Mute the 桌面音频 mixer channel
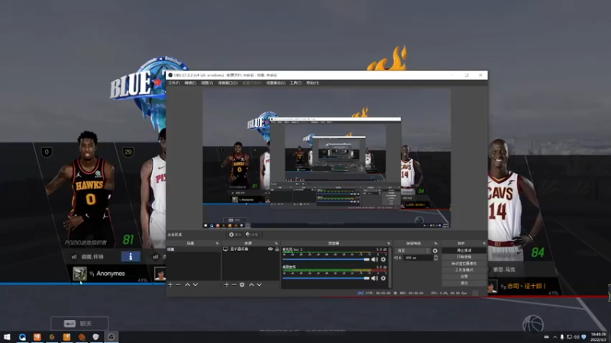611x343 pixels. pyautogui.click(x=374, y=278)
